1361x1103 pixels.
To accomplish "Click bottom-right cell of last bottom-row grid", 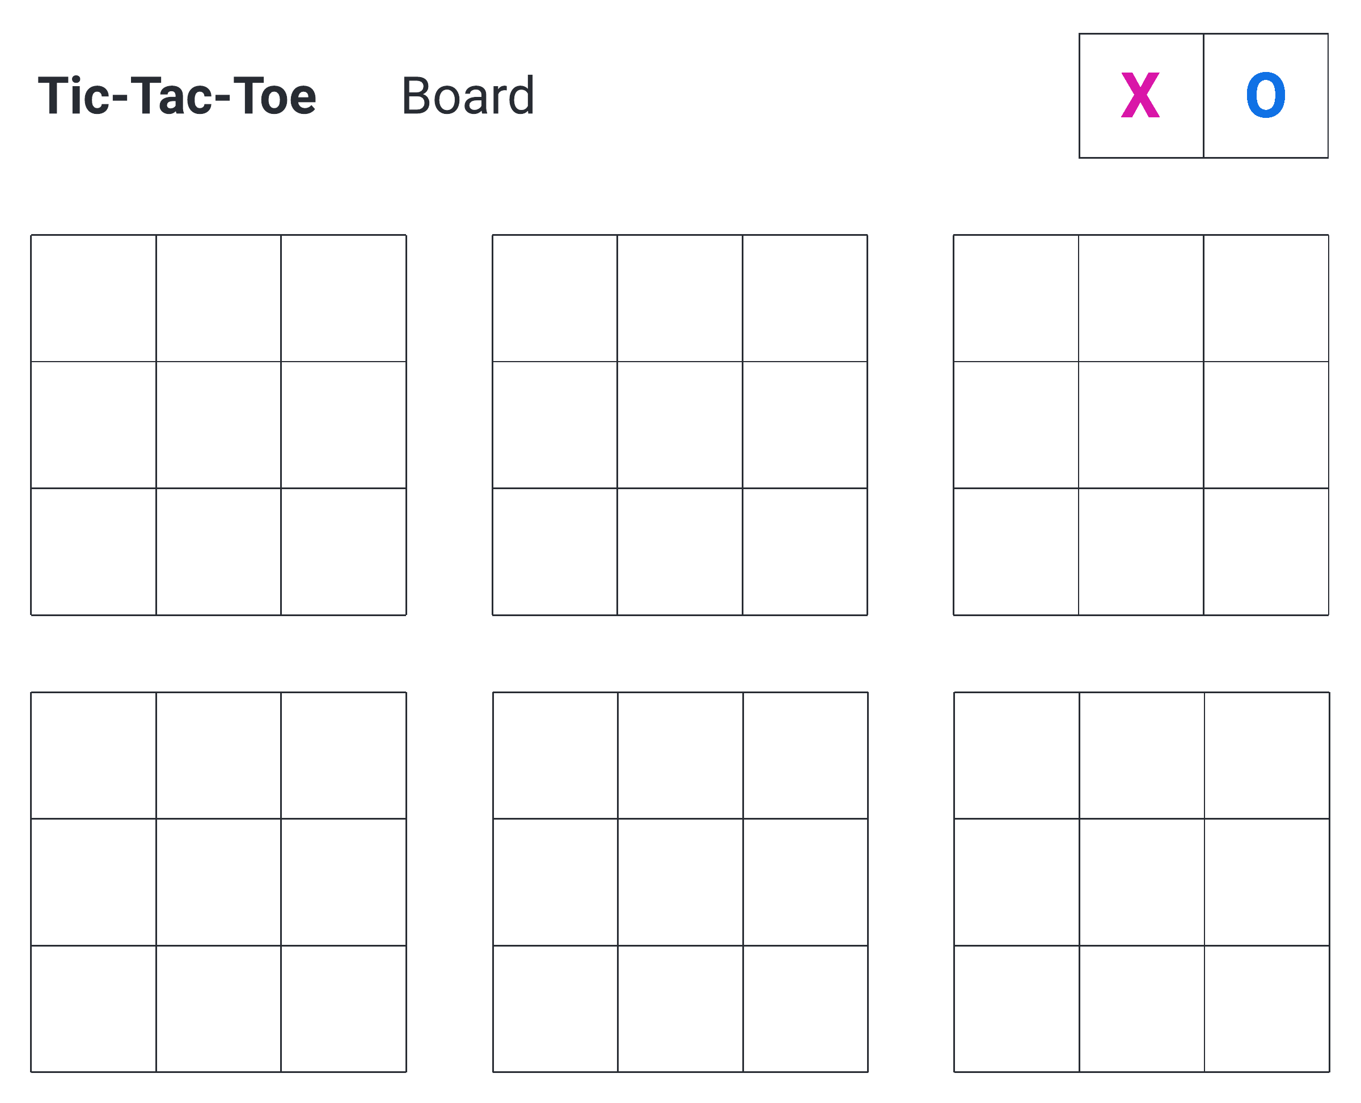I will (1266, 1008).
